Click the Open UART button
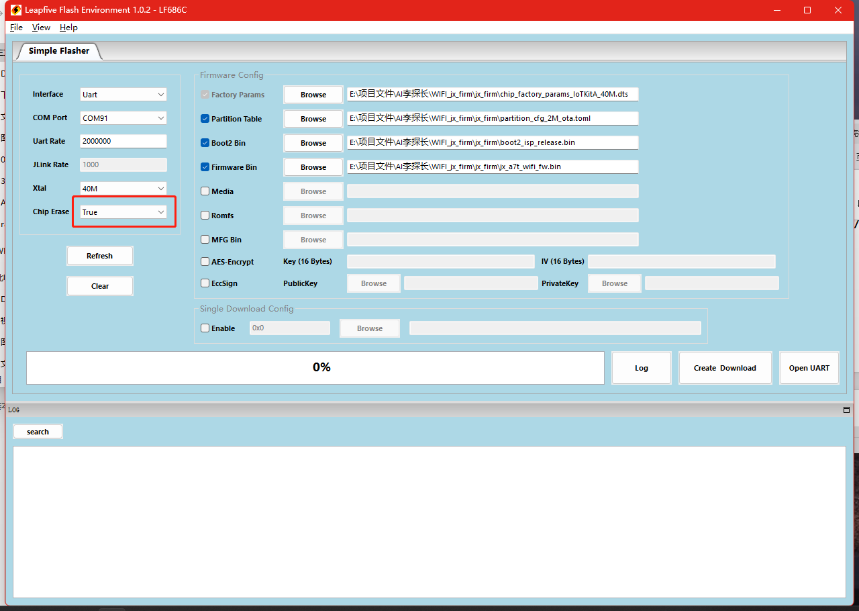This screenshot has width=859, height=611. [809, 368]
